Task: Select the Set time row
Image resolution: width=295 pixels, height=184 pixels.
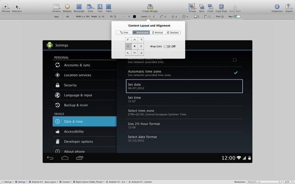Action: (184, 99)
